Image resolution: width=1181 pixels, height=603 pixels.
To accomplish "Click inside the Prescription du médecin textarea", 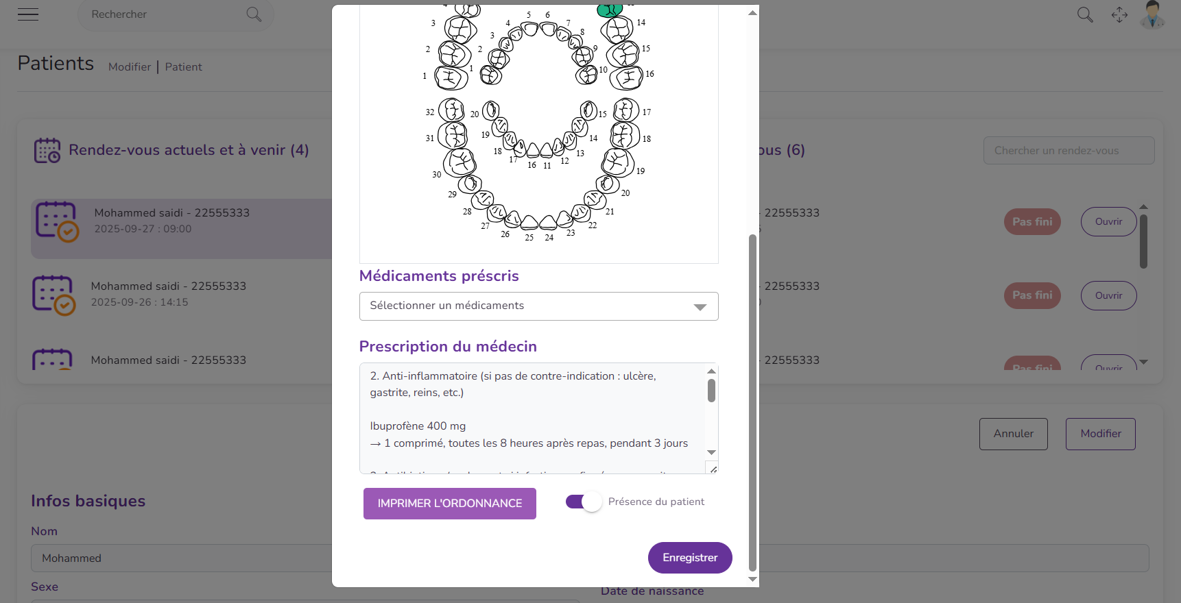I will [x=532, y=417].
